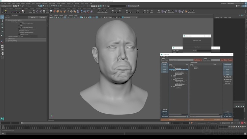This screenshot has height=139, width=247.
Task: Switch to the Tool Settings tab
Action: (15, 15)
